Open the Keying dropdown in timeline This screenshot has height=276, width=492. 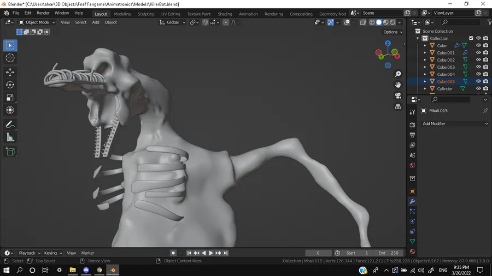pyautogui.click(x=52, y=253)
